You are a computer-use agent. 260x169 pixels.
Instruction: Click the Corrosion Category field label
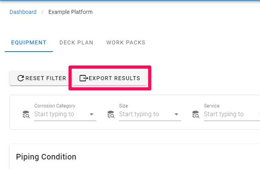[x=55, y=106]
